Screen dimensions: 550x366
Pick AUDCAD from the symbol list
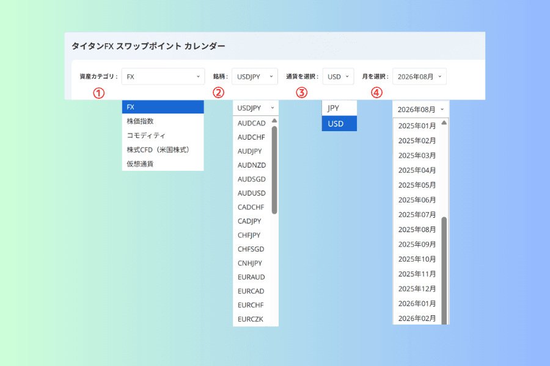(252, 123)
